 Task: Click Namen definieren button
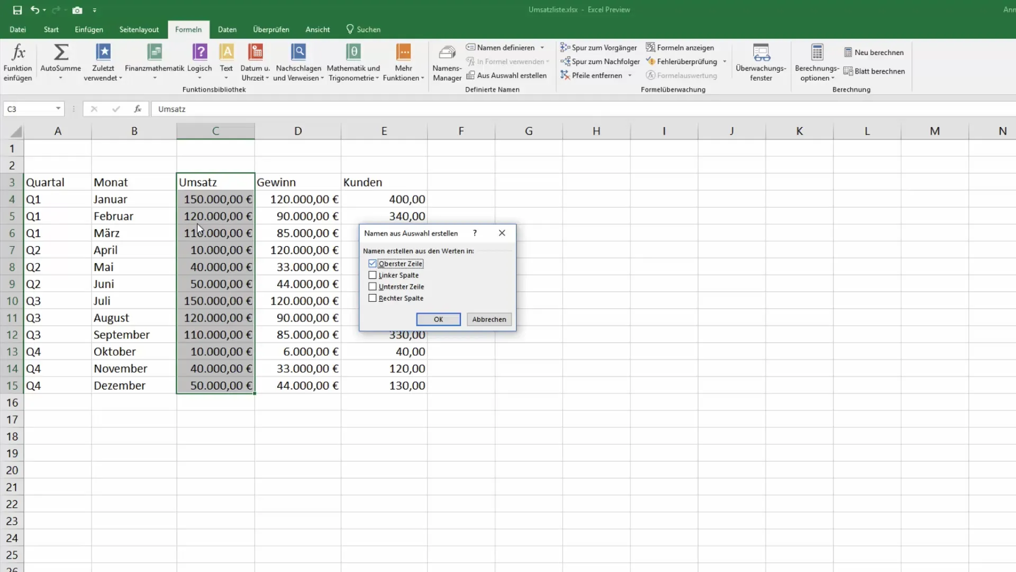click(501, 48)
